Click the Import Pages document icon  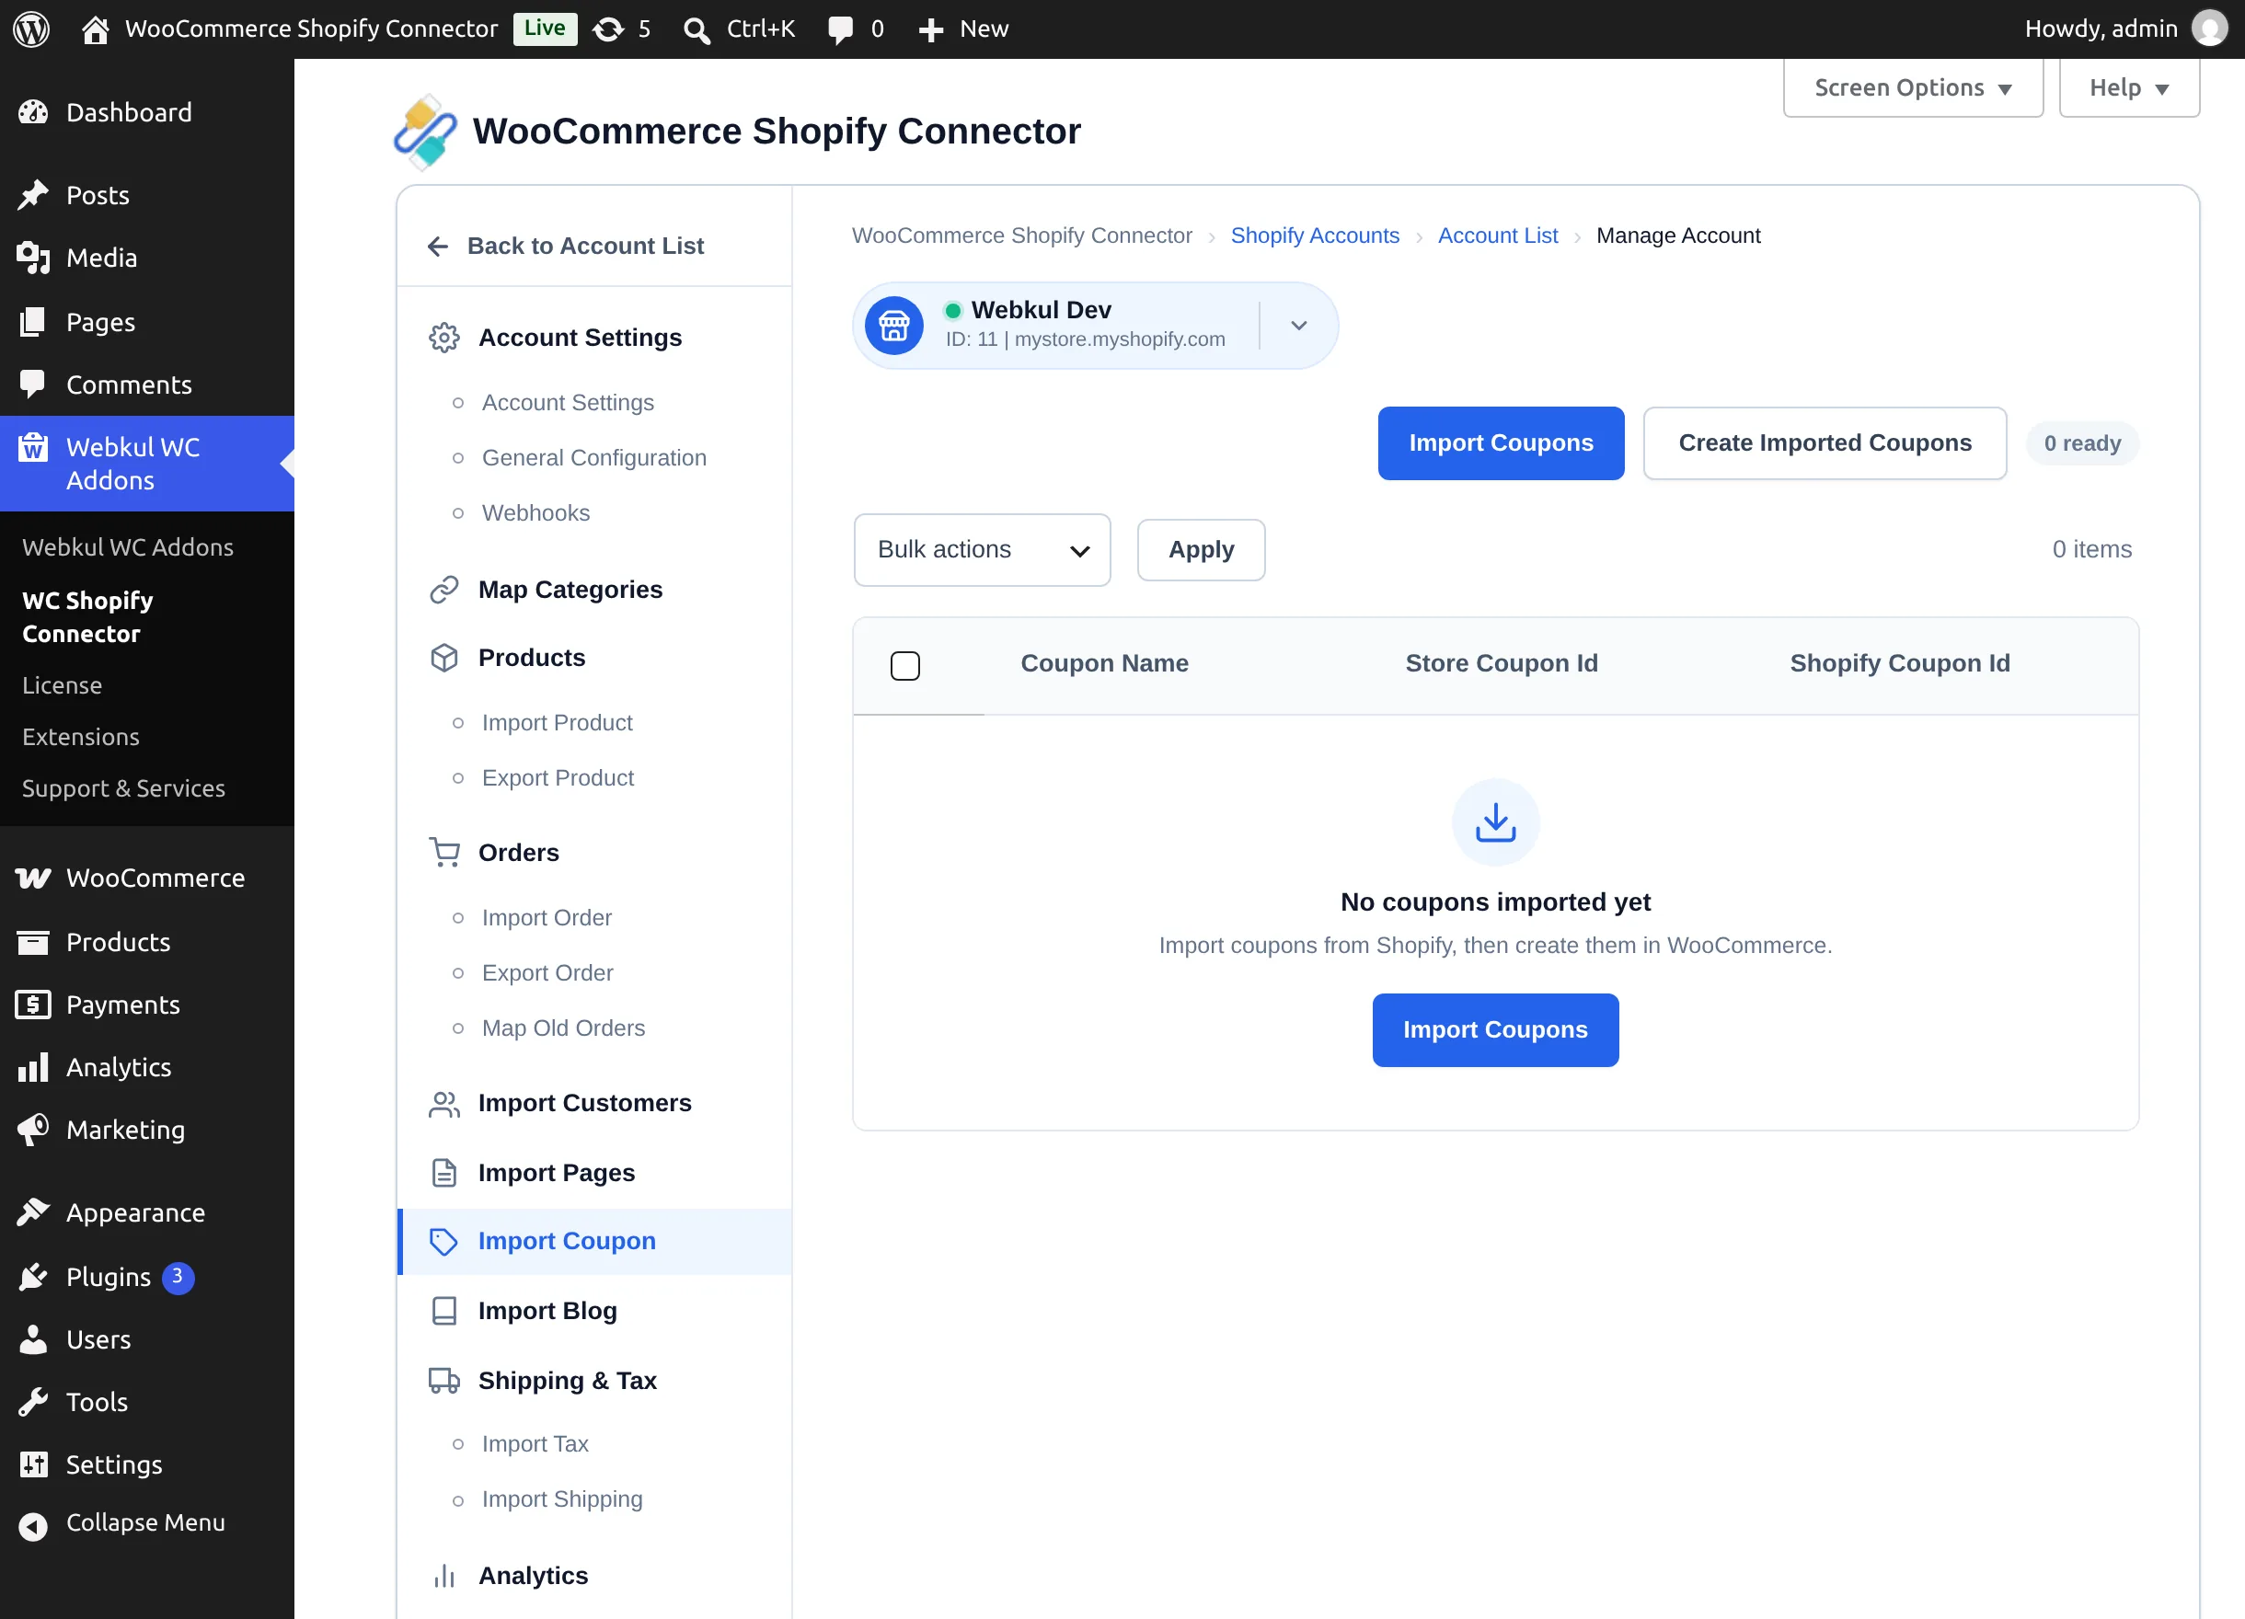click(444, 1173)
